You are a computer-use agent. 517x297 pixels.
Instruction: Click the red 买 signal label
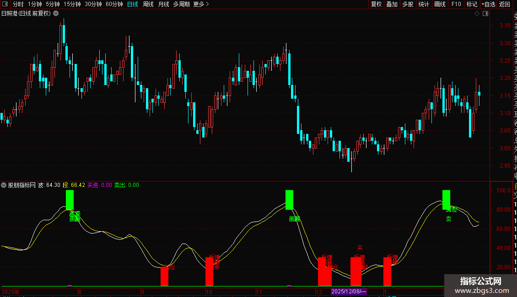(360, 248)
